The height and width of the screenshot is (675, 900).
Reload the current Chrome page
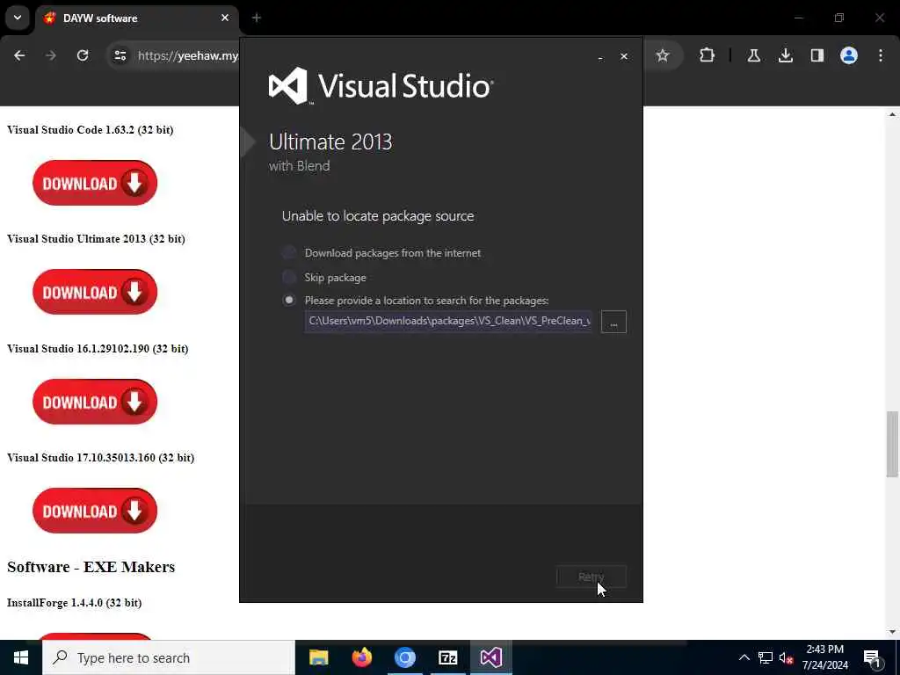click(83, 55)
